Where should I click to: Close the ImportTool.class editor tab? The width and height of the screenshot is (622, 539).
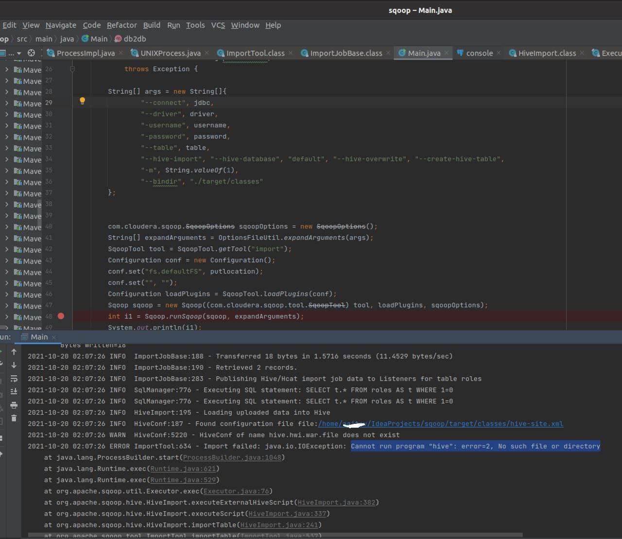[291, 53]
